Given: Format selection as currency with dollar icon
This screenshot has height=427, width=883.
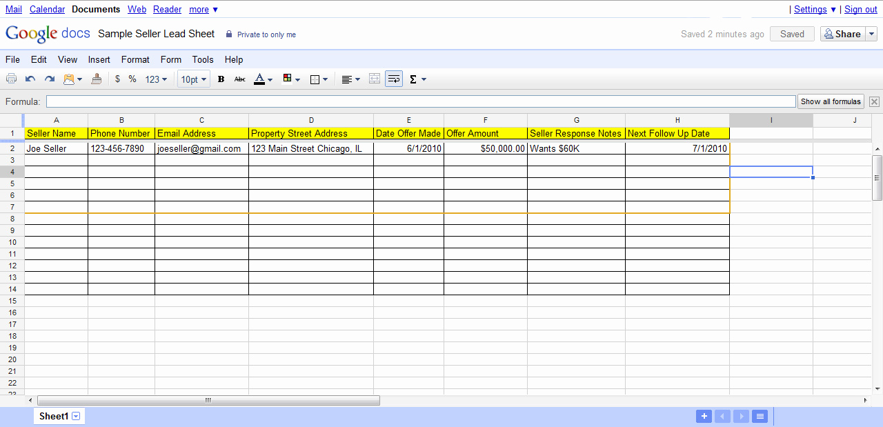Looking at the screenshot, I should (117, 79).
